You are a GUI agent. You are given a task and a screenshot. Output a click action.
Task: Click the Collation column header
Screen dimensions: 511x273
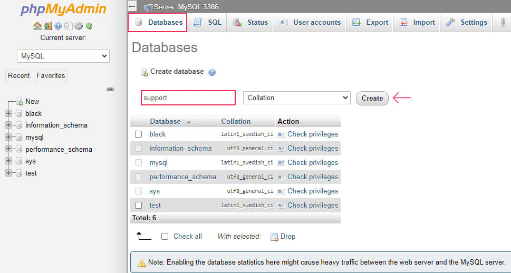pos(236,122)
